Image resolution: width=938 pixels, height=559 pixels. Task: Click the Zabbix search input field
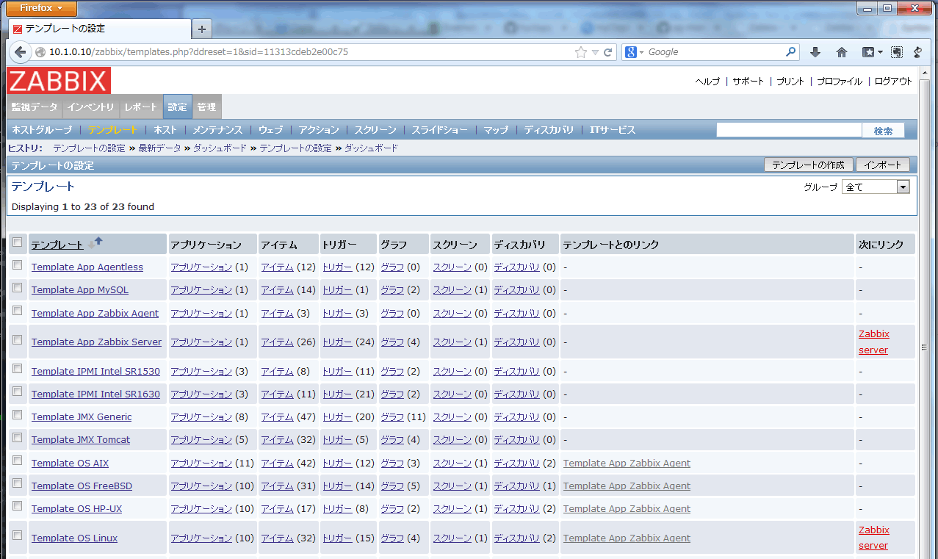789,130
